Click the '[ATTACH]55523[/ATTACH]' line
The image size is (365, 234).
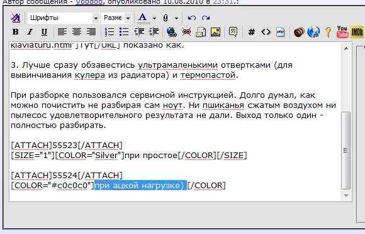(x=67, y=146)
